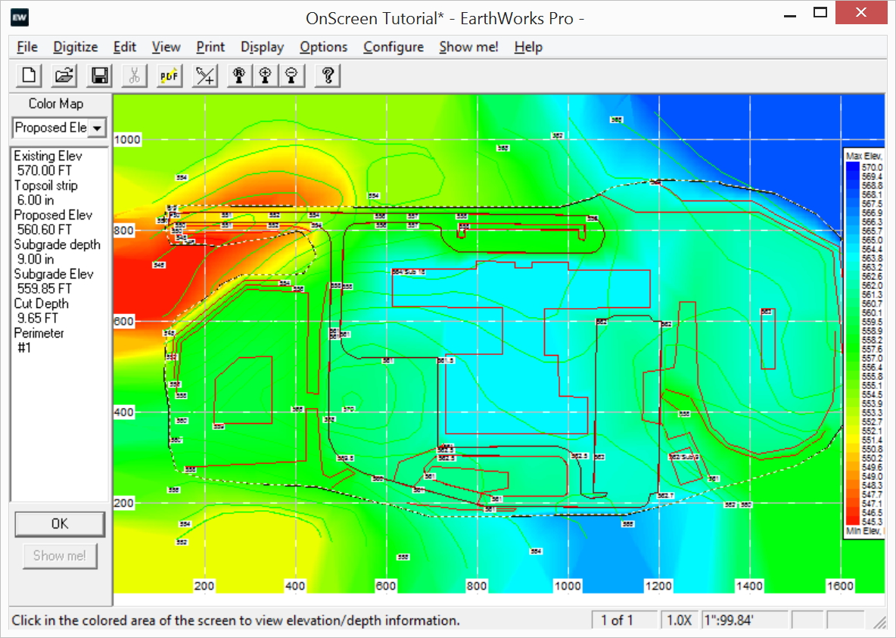Open the File menu
Image resolution: width=896 pixels, height=638 pixels.
26,47
